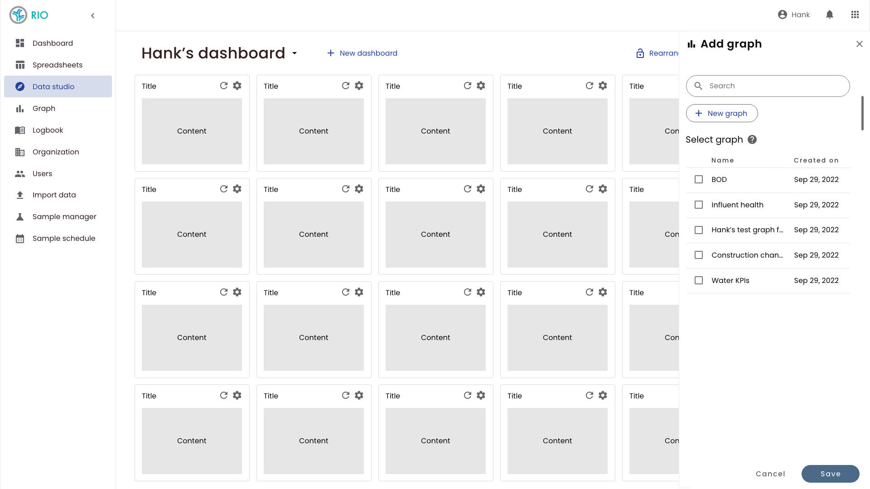Select the Influent health checkbox

click(699, 205)
